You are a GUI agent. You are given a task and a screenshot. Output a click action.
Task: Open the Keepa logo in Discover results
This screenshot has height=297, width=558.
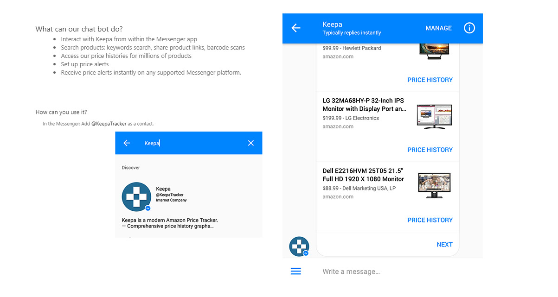click(x=136, y=197)
